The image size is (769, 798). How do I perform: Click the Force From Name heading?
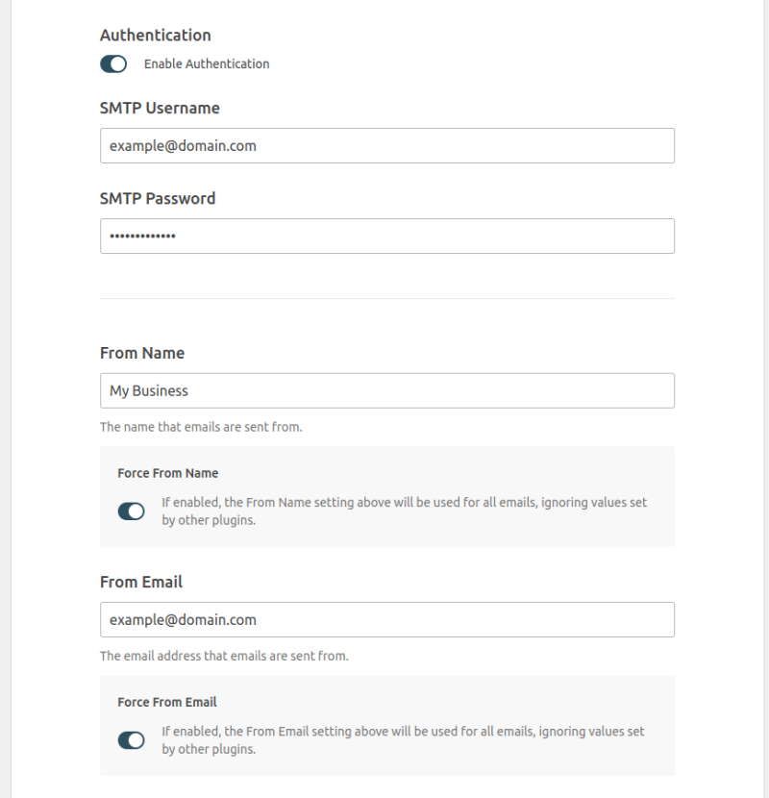coord(168,473)
